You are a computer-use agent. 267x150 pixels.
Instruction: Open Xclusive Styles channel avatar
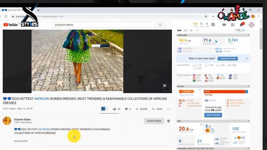click(x=7, y=121)
